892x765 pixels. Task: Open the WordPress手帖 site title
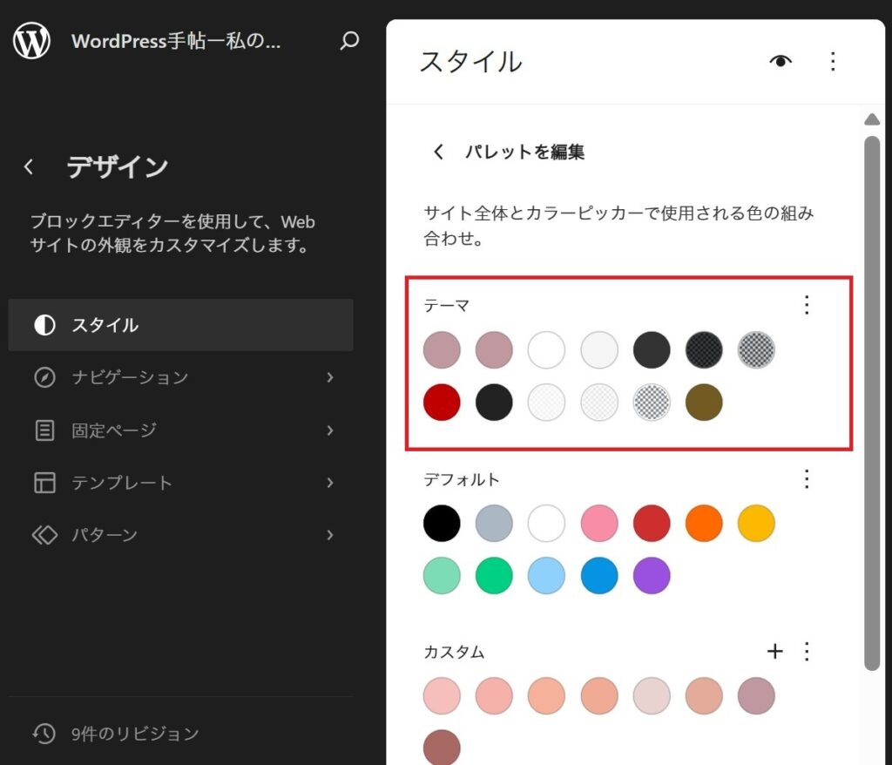pos(176,41)
